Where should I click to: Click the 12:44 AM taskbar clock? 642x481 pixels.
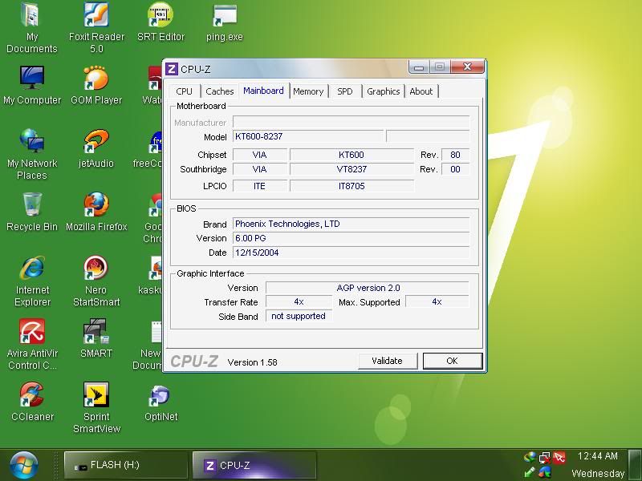[x=597, y=455]
